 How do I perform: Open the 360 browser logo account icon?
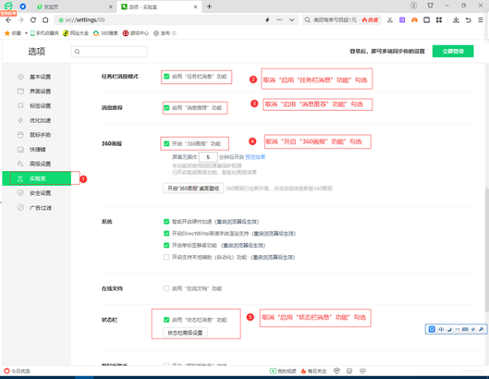9,6
